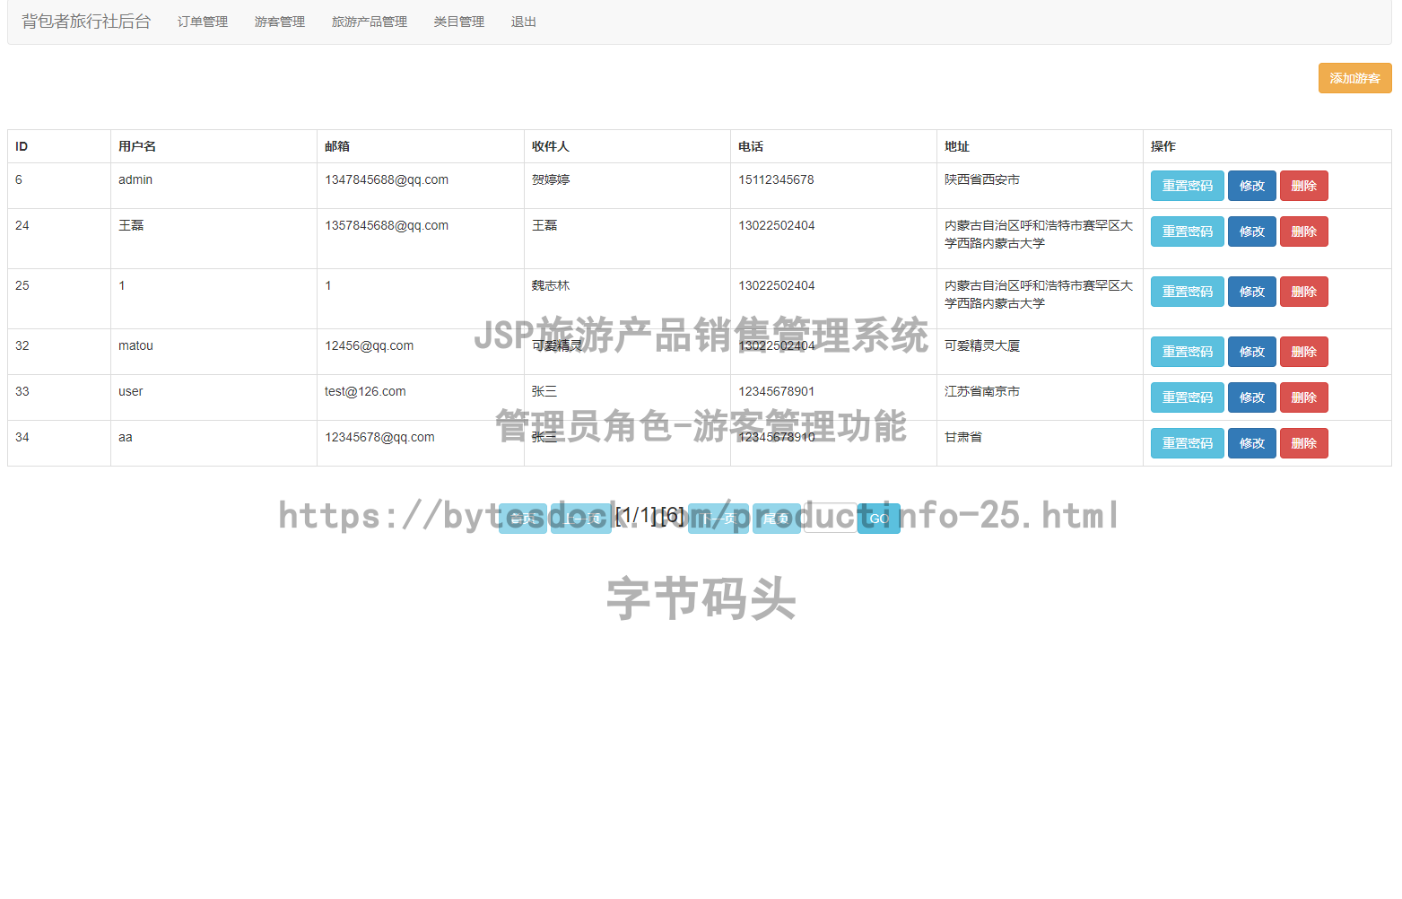Click the 添加游客 button
The image size is (1402, 899).
pos(1354,78)
